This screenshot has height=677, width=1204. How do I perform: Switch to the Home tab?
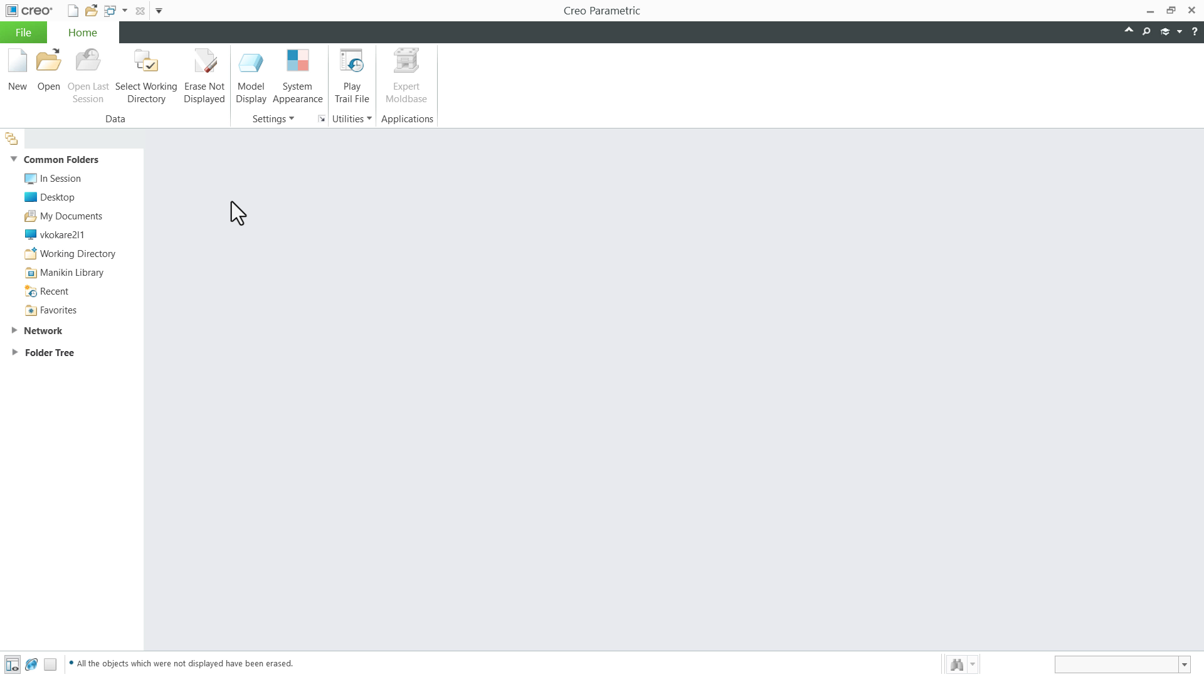tap(83, 33)
